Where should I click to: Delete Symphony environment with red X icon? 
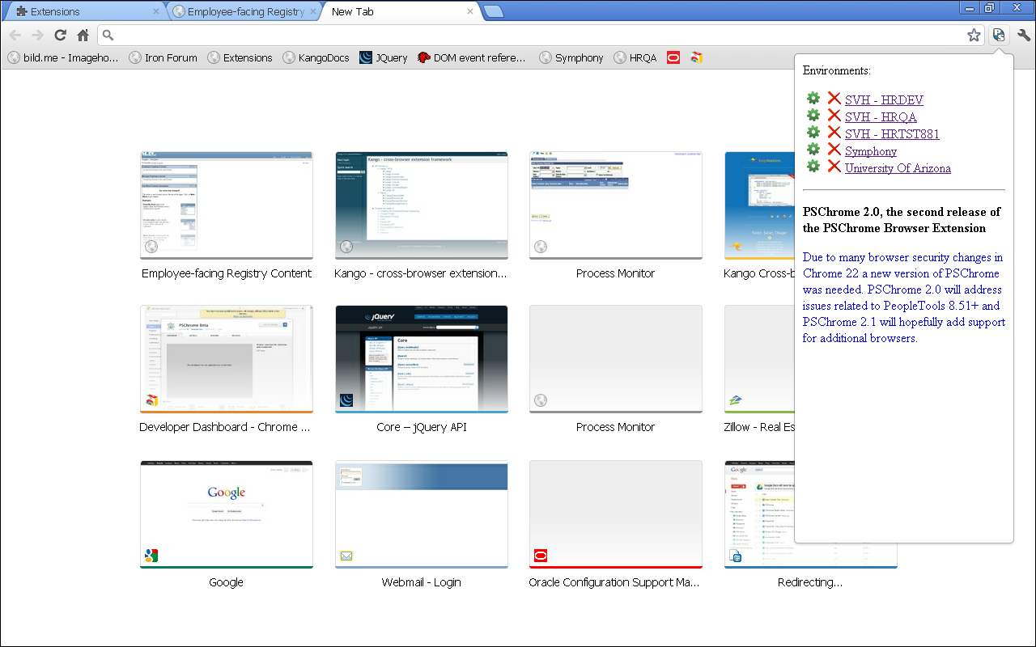pyautogui.click(x=834, y=150)
